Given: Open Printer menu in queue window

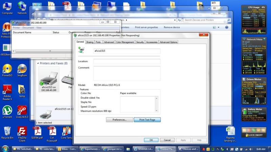Looking at the screenshot, I should 16,28.
